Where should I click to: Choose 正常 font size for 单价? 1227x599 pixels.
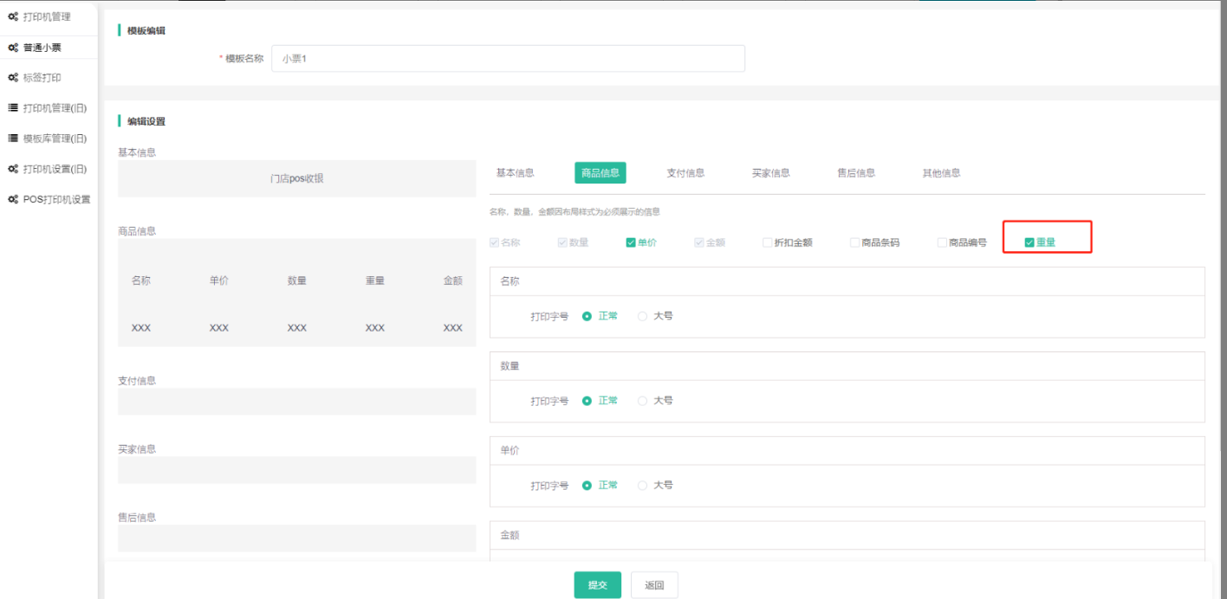point(588,486)
